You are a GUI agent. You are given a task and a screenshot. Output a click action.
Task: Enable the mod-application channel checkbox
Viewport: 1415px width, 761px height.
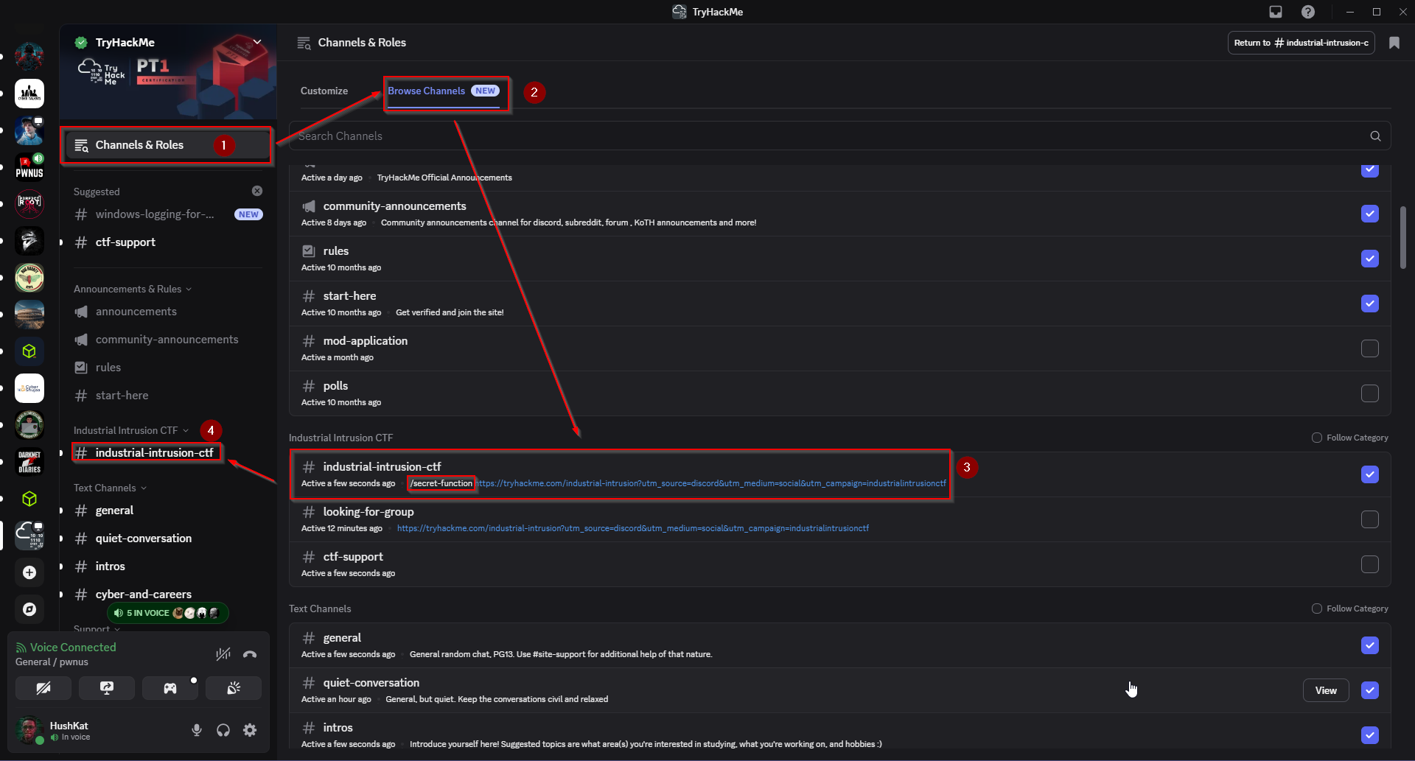(1369, 348)
